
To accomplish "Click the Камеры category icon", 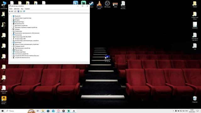I will [x=14, y=29].
